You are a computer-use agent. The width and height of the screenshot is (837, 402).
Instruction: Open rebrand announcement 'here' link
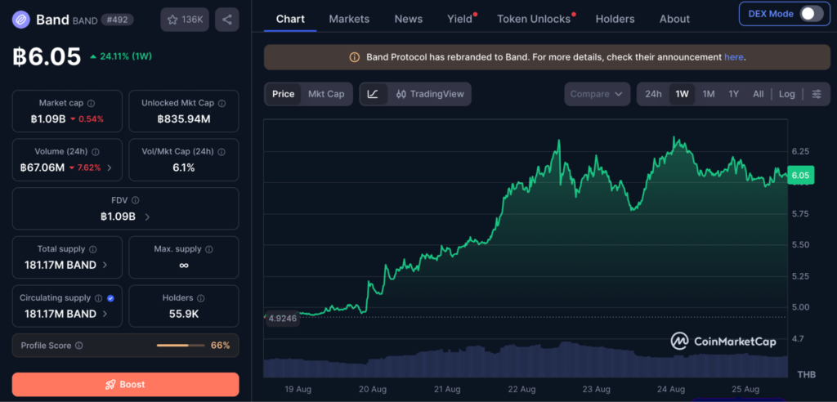pyautogui.click(x=733, y=57)
